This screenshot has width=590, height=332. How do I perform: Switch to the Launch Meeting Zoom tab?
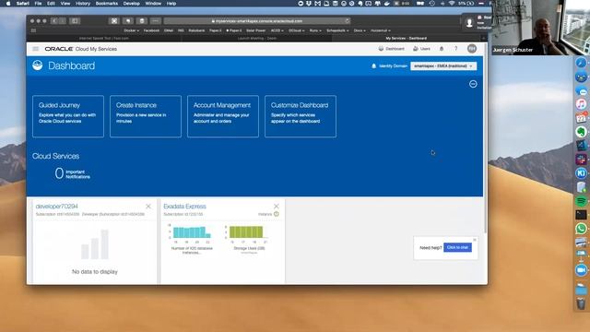coord(257,39)
